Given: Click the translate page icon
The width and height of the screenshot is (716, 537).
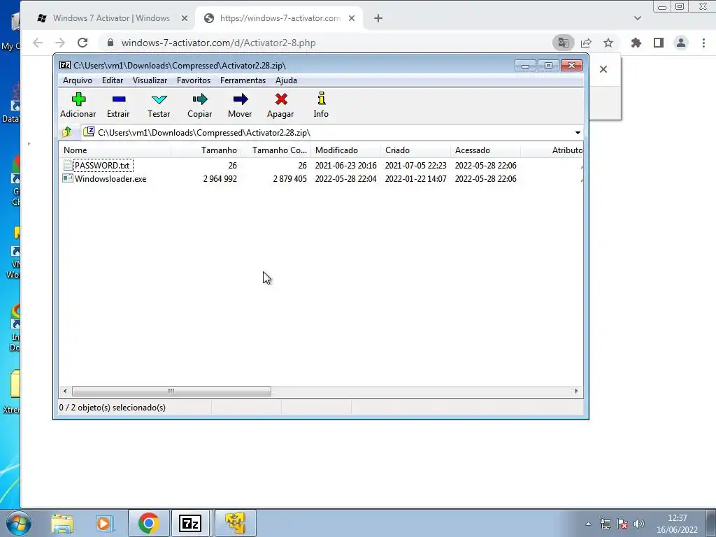Looking at the screenshot, I should pos(563,43).
